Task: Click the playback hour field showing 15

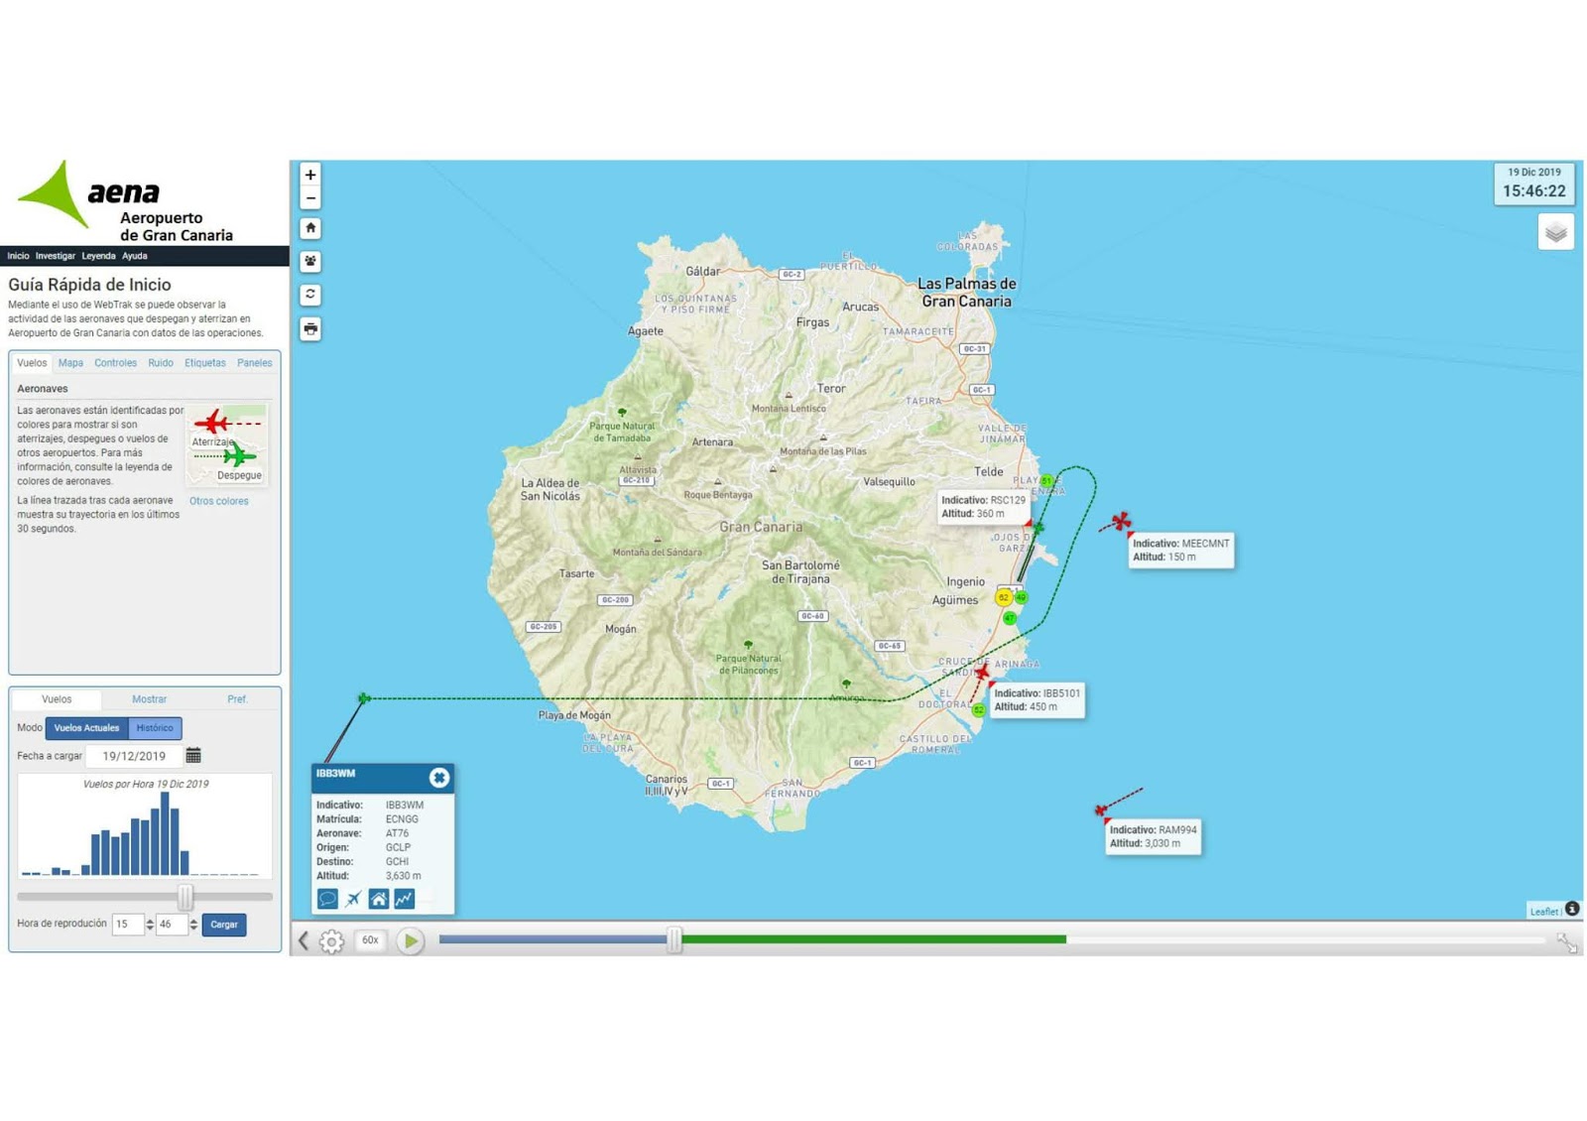Action: point(127,925)
